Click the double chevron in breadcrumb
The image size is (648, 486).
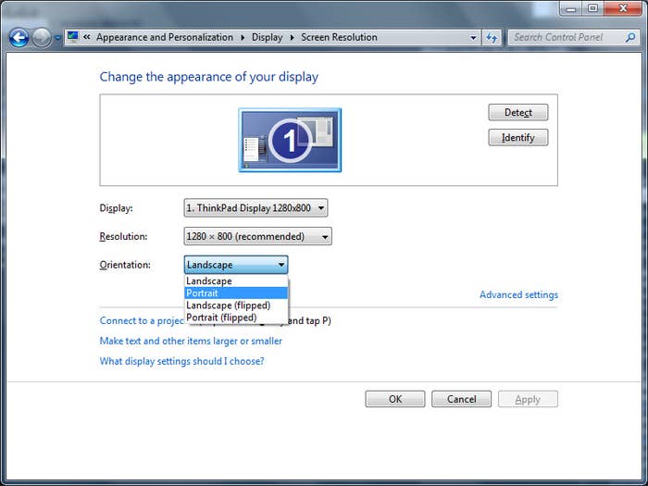tap(86, 37)
